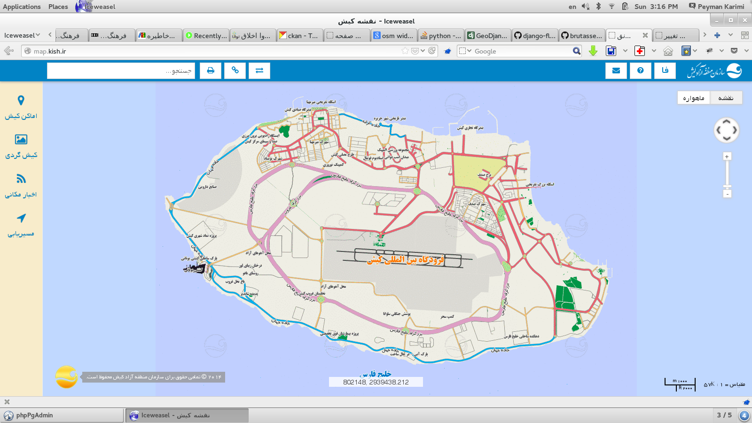
Task: Click the coordinates readout '802148, 2939438.212'
Action: point(376,382)
